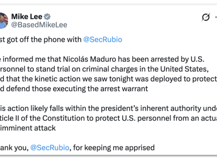
Task: Follow the first @SecRubio mention link
Action: [x=102, y=40]
